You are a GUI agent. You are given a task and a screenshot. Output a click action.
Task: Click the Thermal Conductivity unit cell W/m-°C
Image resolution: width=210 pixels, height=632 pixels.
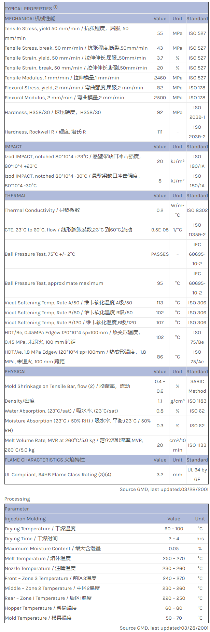point(178,210)
